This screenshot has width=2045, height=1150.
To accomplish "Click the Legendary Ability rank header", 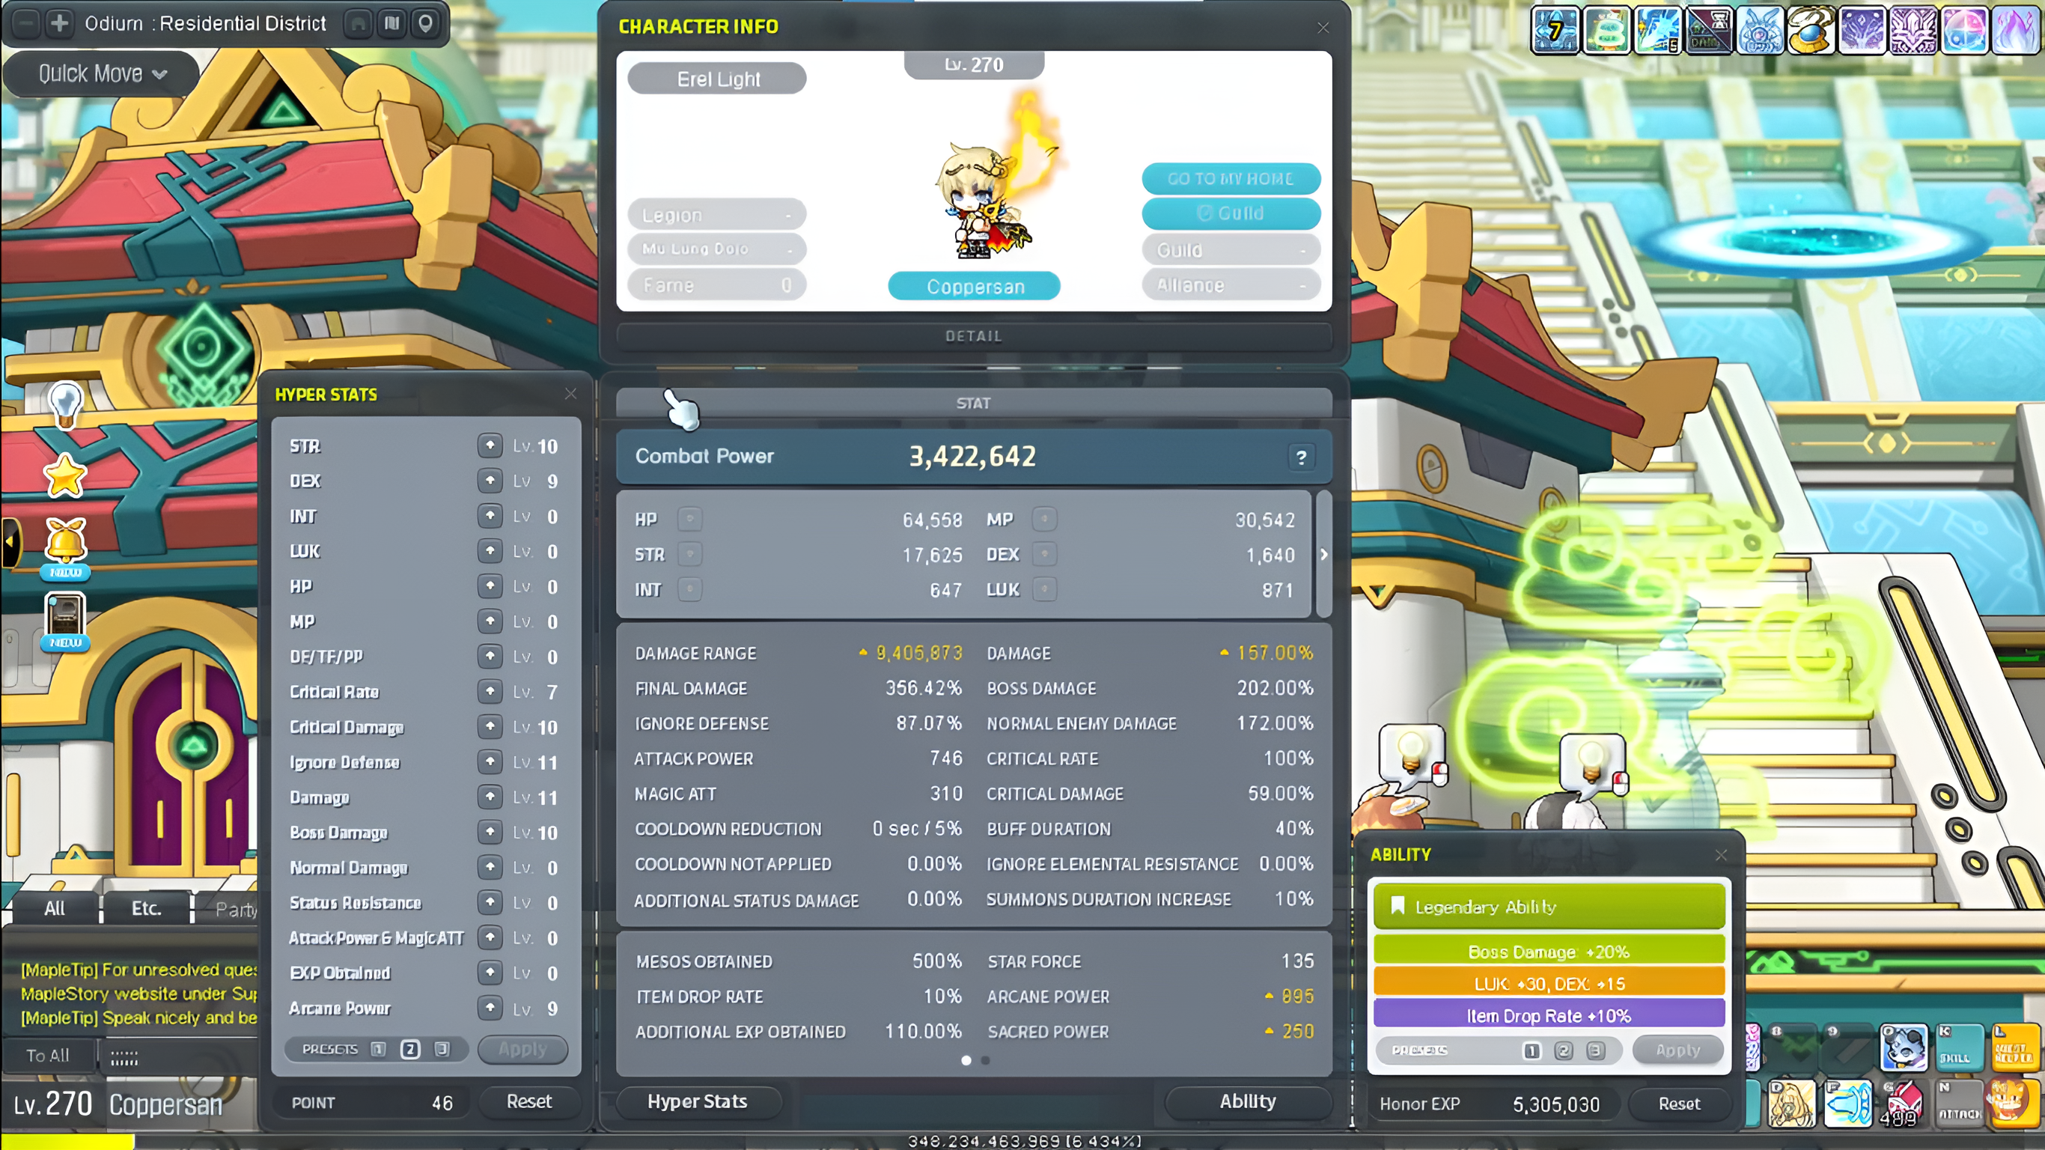I will 1549,906.
